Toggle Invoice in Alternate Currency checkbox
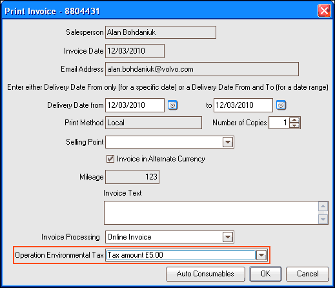Viewport: 335px width, 288px height. 110,159
